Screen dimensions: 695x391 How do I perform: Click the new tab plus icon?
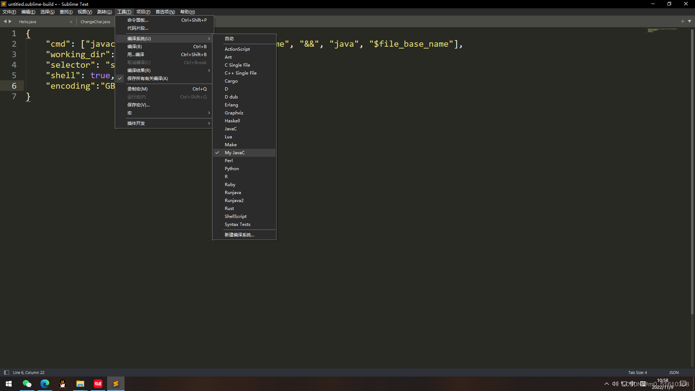click(x=683, y=21)
